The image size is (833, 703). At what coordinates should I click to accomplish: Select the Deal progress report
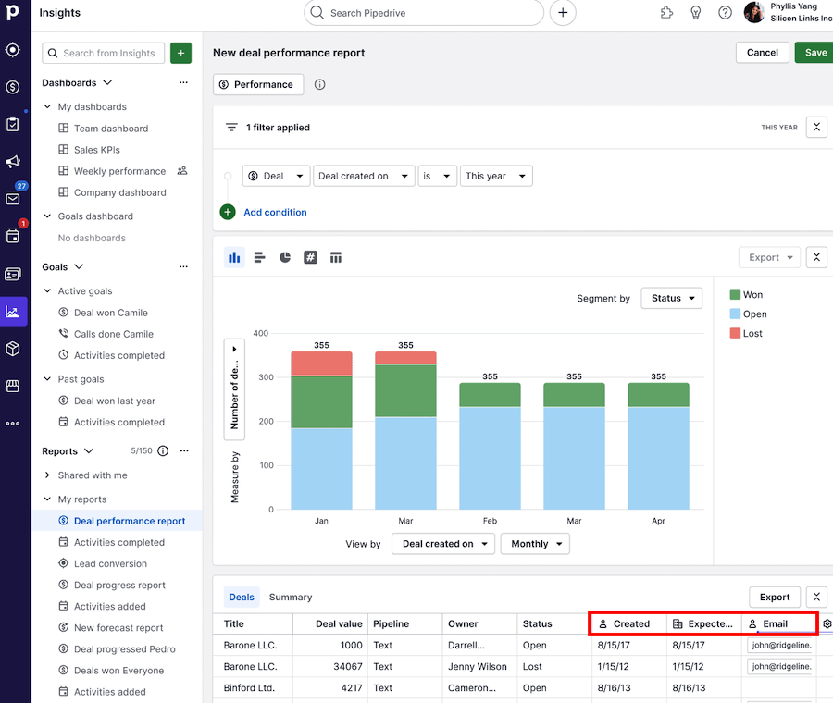120,585
